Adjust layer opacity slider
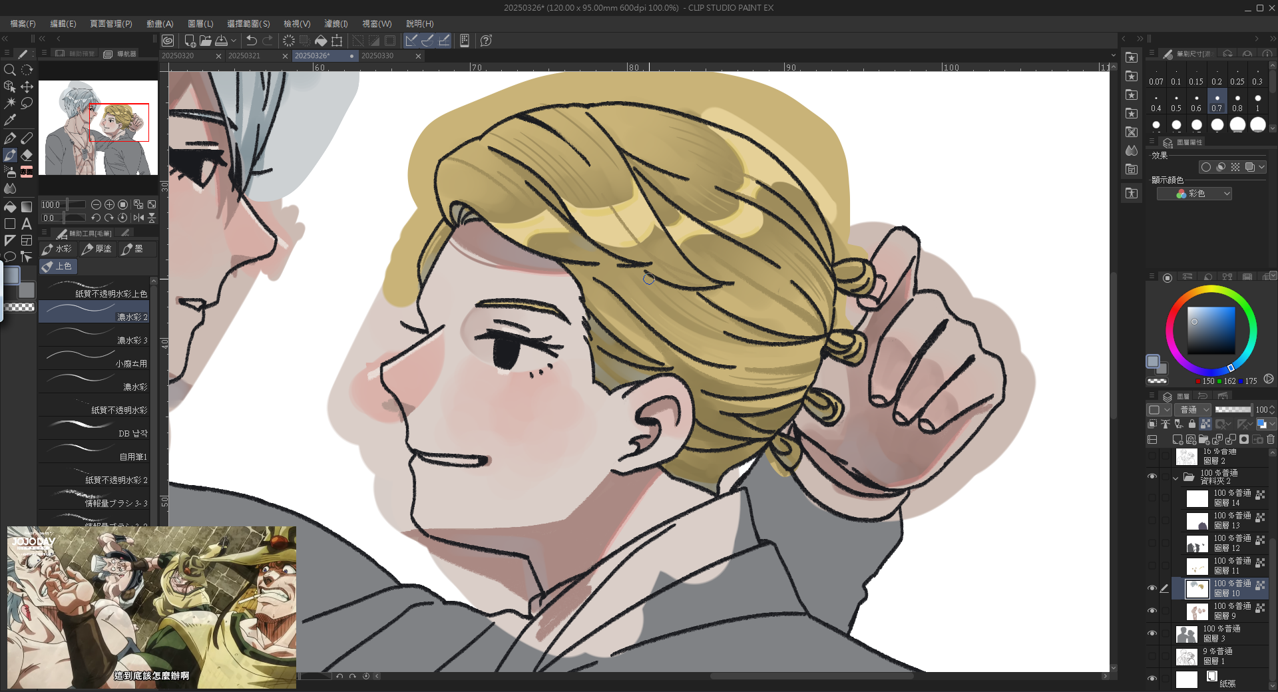The width and height of the screenshot is (1278, 692). point(1233,410)
